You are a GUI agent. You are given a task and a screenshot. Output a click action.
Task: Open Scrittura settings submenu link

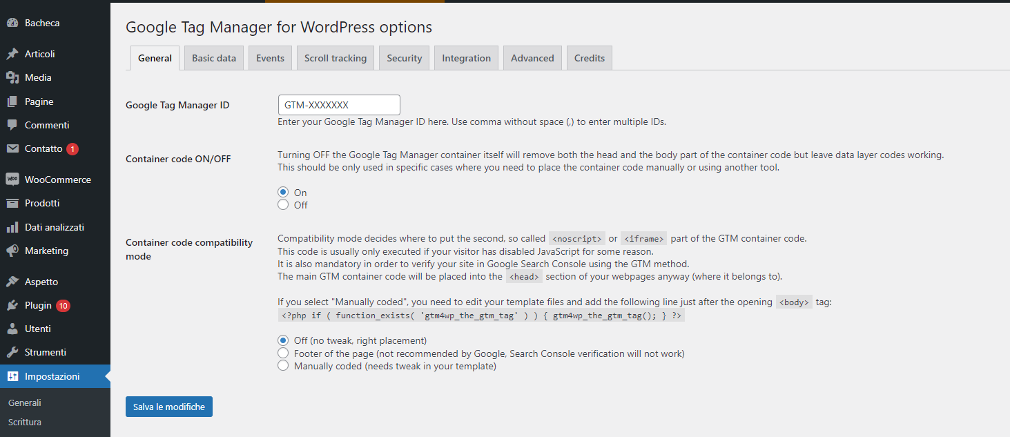[25, 422]
